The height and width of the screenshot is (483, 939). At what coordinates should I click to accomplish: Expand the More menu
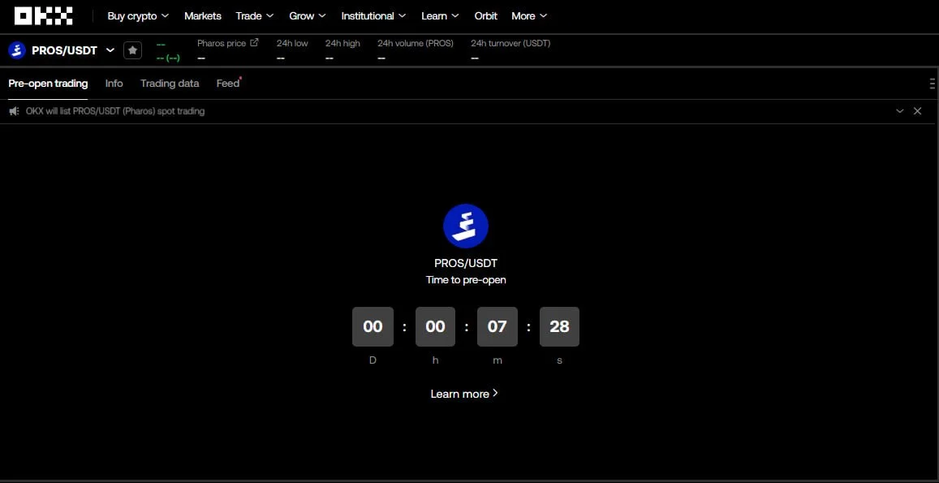coord(529,16)
